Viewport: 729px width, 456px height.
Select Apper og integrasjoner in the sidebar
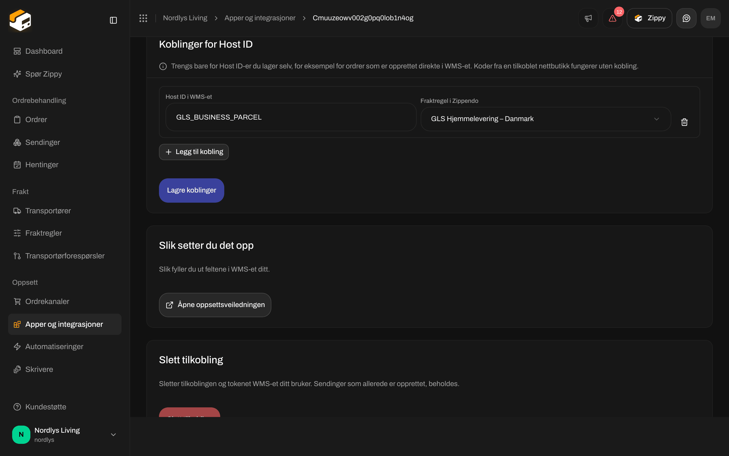[x=65, y=324]
